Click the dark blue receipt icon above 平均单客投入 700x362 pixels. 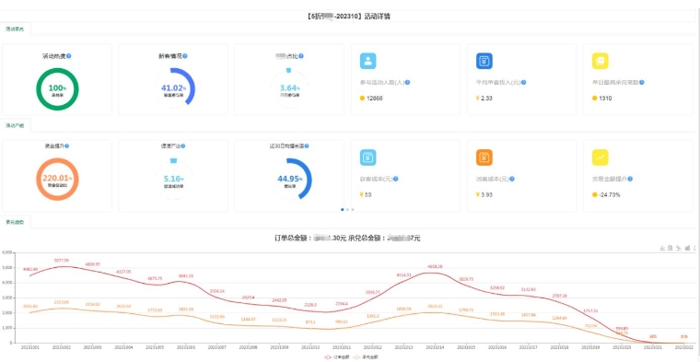484,61
